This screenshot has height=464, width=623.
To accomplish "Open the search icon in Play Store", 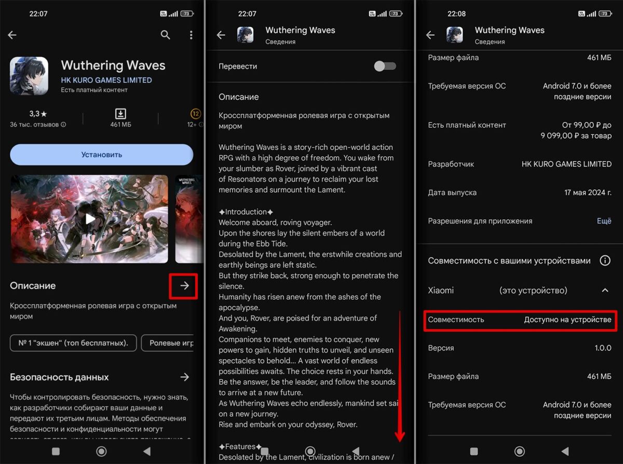I will [165, 35].
